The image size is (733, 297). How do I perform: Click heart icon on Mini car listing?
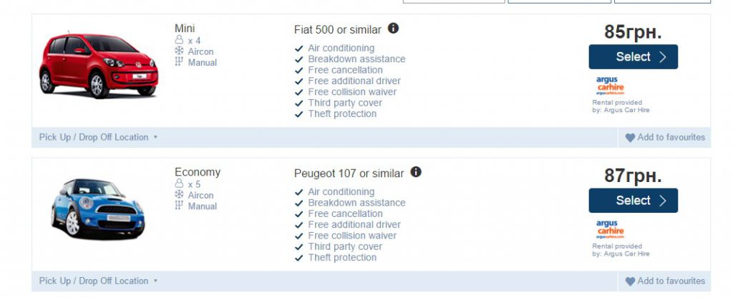pyautogui.click(x=630, y=138)
